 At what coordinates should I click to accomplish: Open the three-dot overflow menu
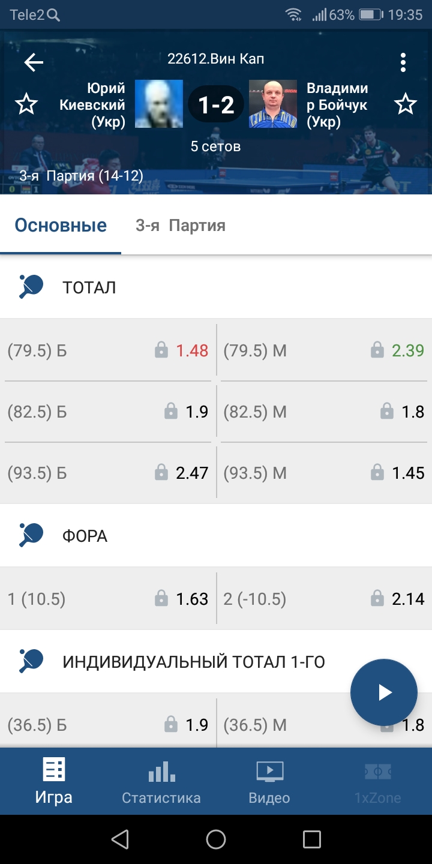click(403, 62)
